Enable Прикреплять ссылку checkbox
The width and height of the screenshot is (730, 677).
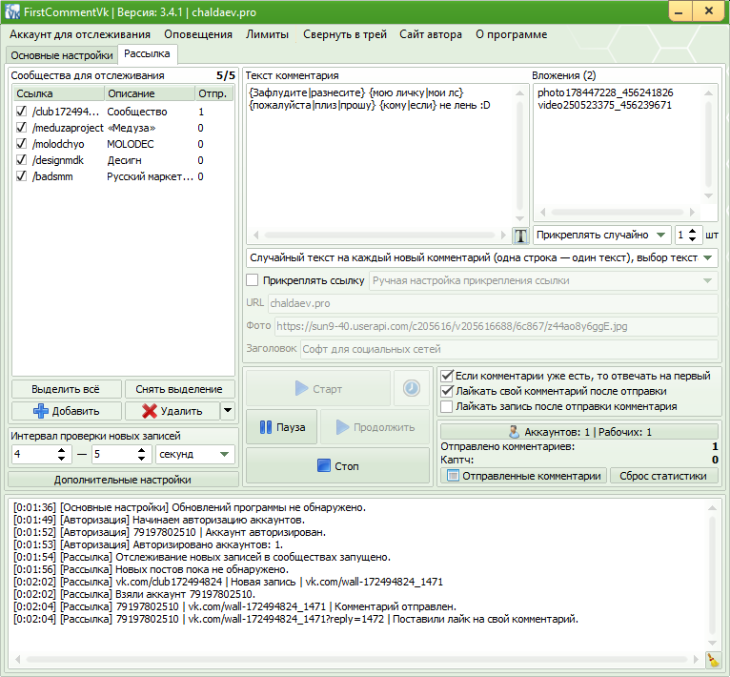pyautogui.click(x=253, y=280)
